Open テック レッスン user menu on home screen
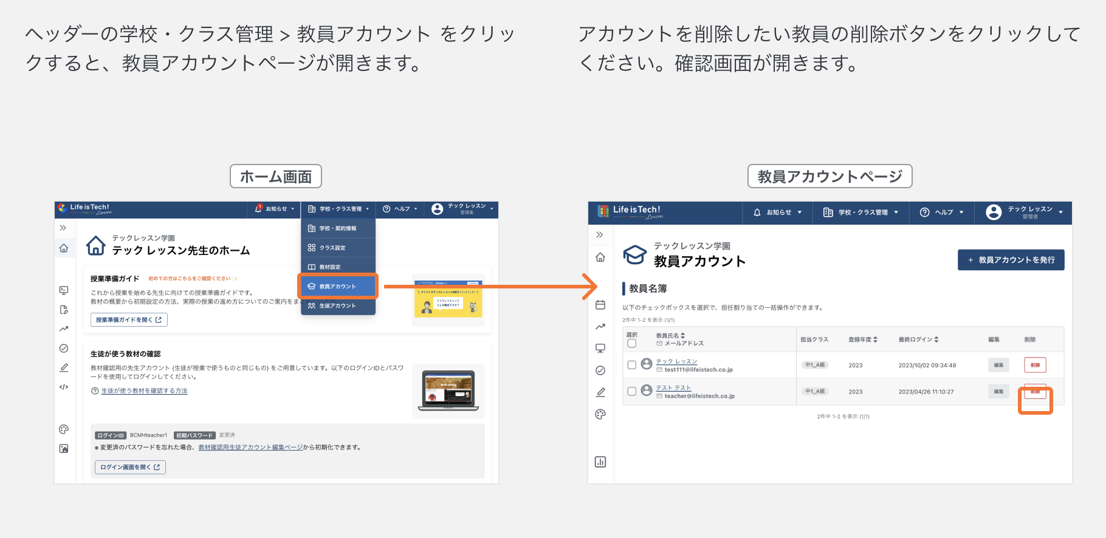The width and height of the screenshot is (1106, 538). 462,209
